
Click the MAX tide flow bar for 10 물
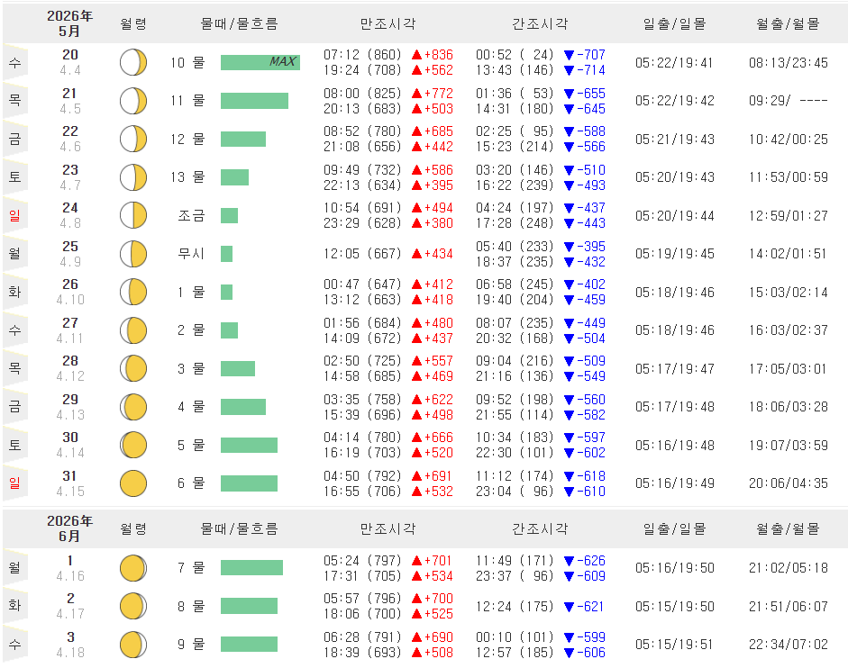pos(260,62)
